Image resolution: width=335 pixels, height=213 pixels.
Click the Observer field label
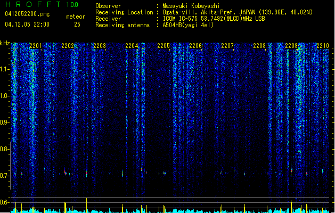tap(108, 6)
